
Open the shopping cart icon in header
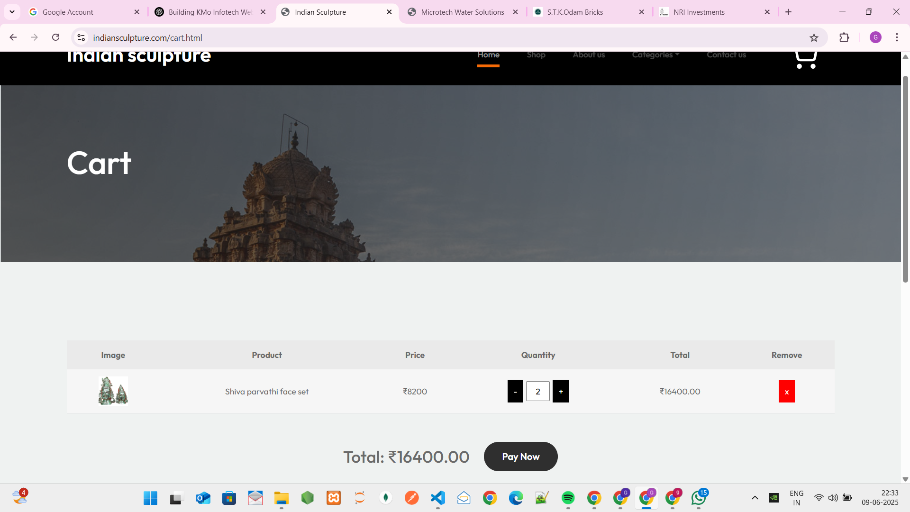(x=805, y=60)
